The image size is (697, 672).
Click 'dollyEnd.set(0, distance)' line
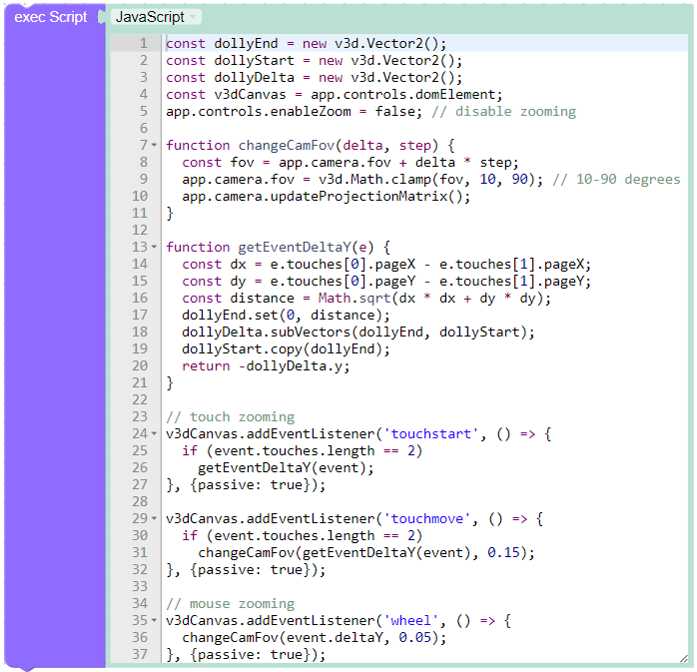pos(286,315)
